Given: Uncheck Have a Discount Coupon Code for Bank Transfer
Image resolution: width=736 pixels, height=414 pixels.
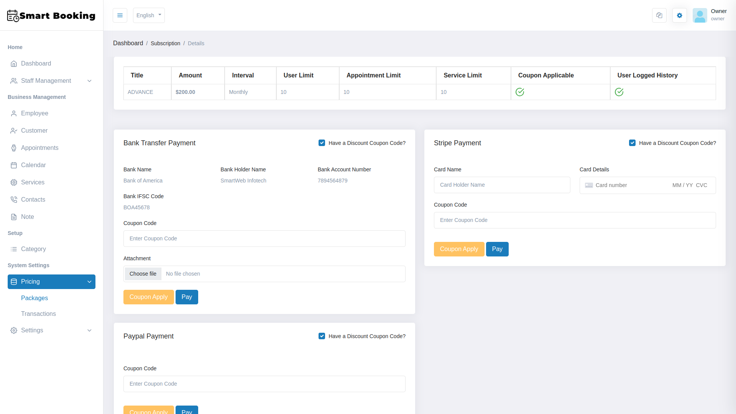Looking at the screenshot, I should tap(322, 143).
